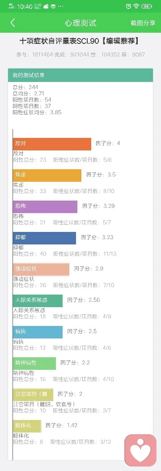Open the 我的测试结果 section header
This screenshot has height=471, width=161.
tap(80, 75)
